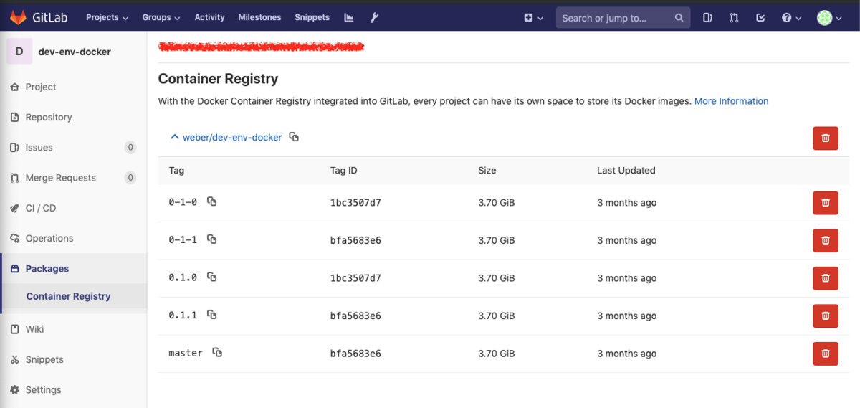This screenshot has height=408, width=860.
Task: Delete the master tag
Action: 826,354
